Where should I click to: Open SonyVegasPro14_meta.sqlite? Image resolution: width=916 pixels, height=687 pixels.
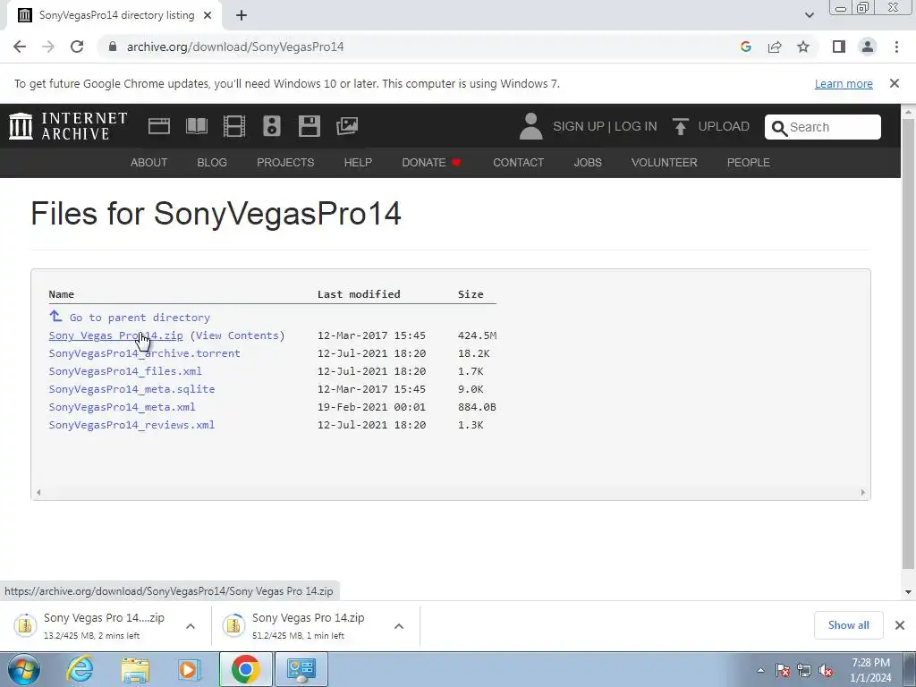(131, 389)
